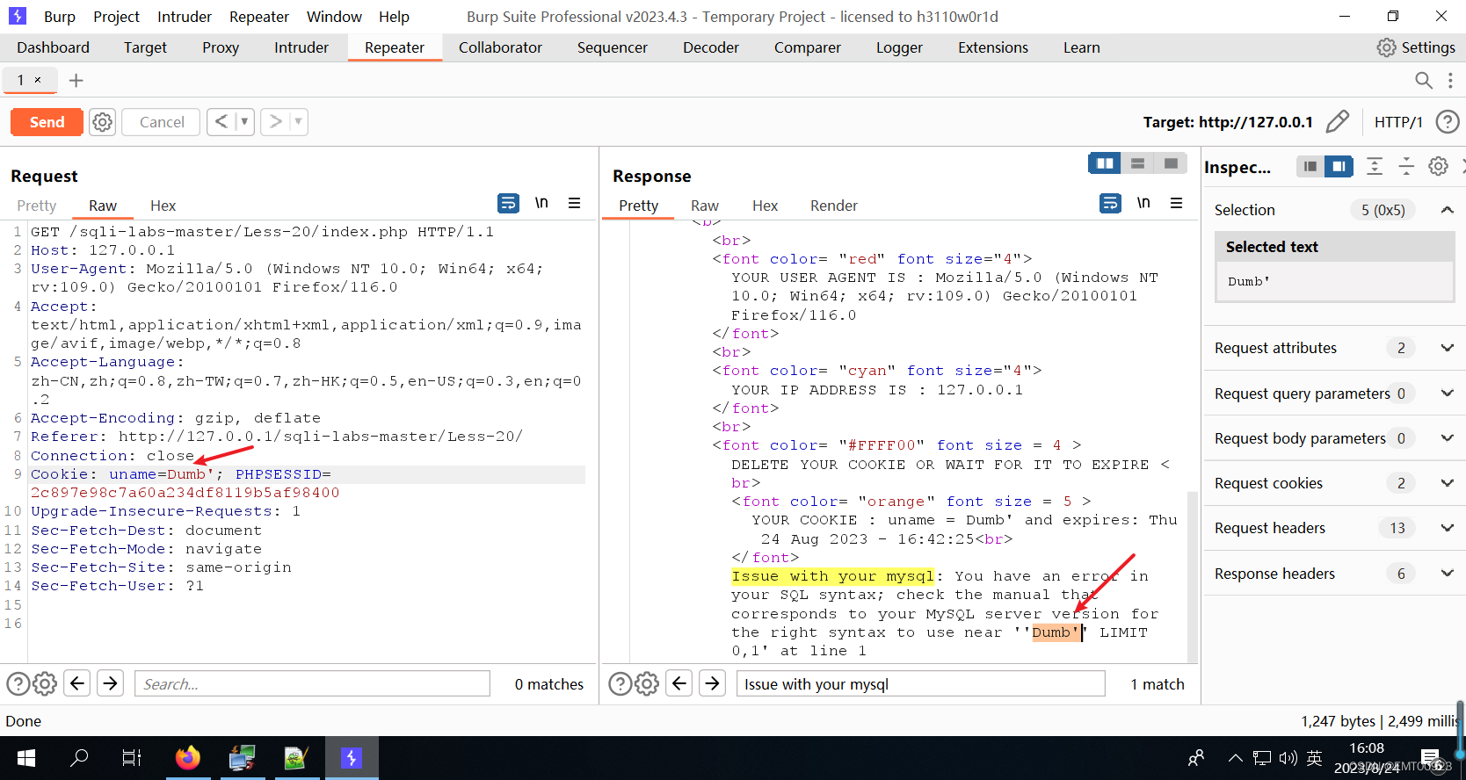Close Repeater tab 1
1466x780 pixels.
[x=38, y=80]
